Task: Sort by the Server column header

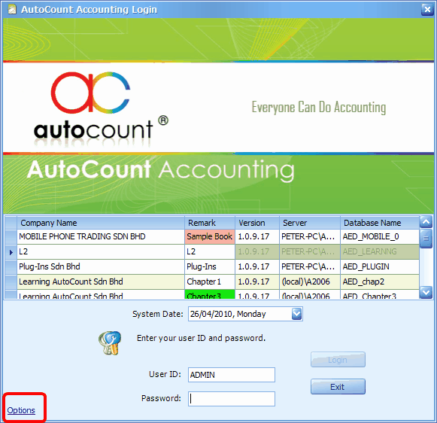Action: coord(310,223)
